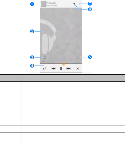Click the blue callout circle numbered 4

pyautogui.click(x=32, y=66)
